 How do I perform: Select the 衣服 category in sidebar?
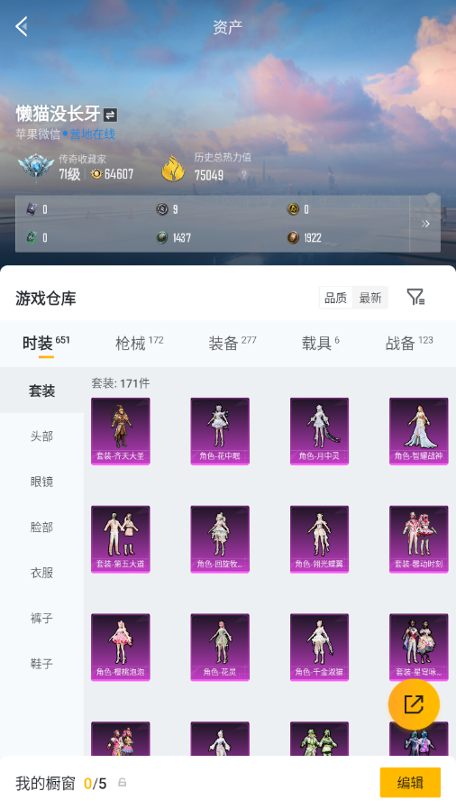tap(41, 572)
